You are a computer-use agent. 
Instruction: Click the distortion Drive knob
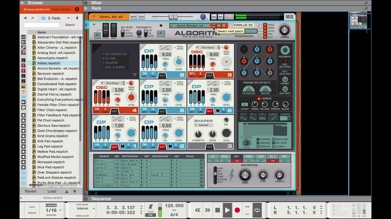(x=245, y=175)
